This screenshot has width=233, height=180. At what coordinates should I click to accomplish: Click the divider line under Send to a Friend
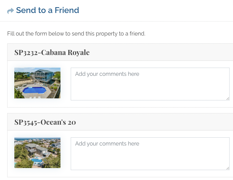116,21
